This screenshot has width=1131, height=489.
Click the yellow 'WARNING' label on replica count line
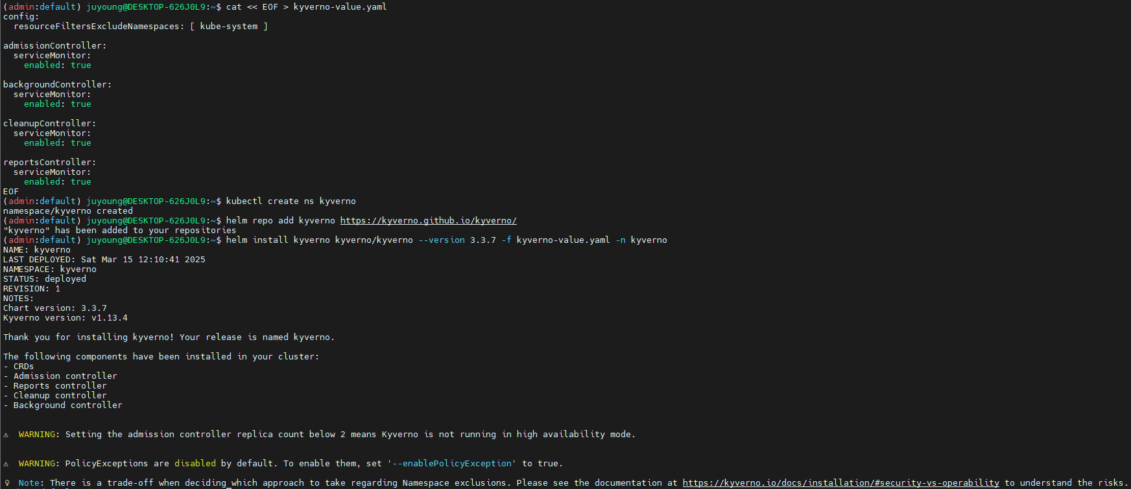click(37, 435)
